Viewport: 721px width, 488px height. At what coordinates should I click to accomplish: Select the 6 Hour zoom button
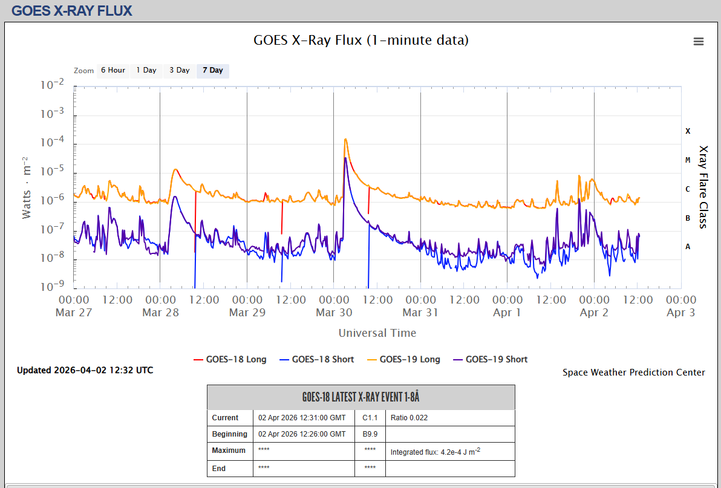(113, 70)
